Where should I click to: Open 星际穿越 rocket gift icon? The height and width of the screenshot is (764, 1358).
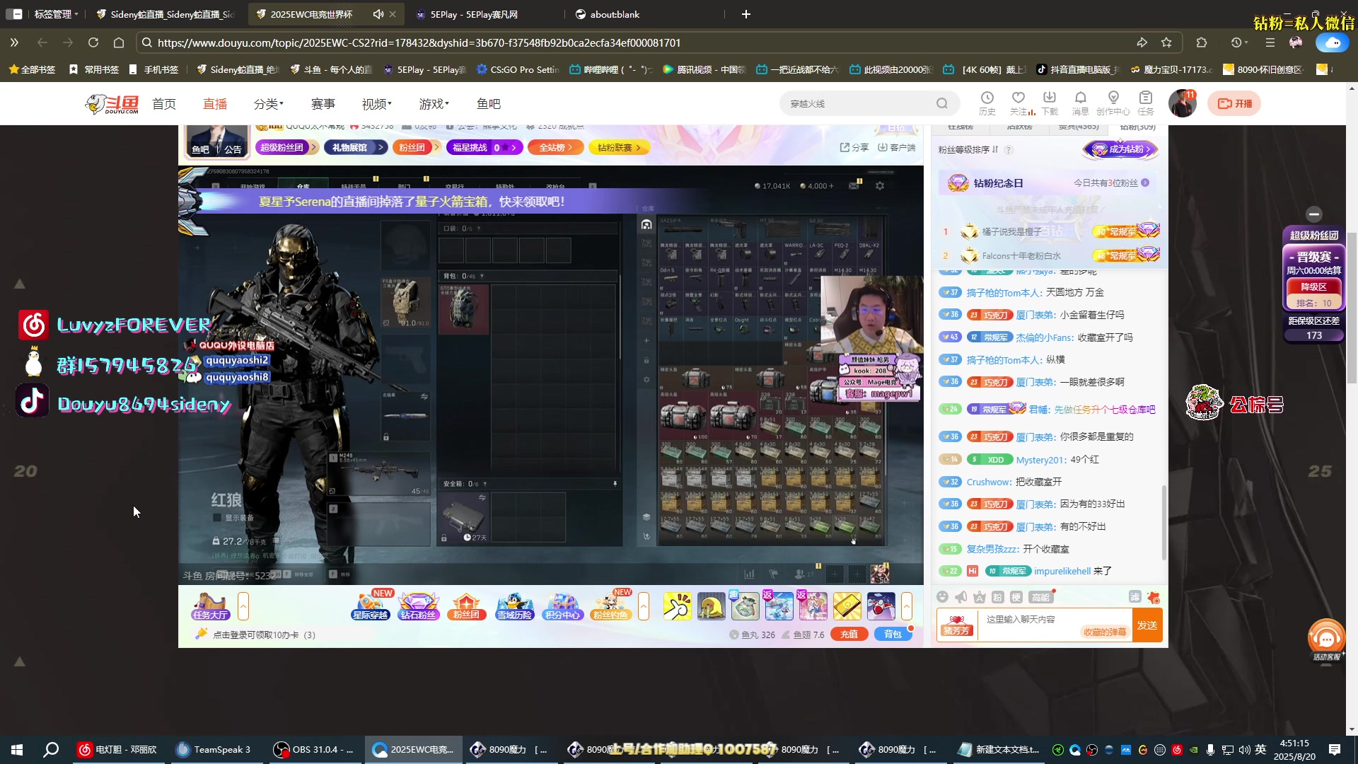tap(370, 606)
